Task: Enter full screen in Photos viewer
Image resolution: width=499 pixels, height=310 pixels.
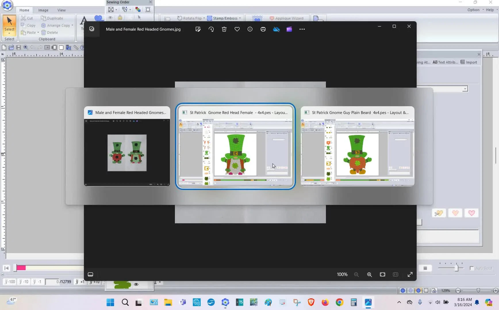Action: click(x=410, y=274)
